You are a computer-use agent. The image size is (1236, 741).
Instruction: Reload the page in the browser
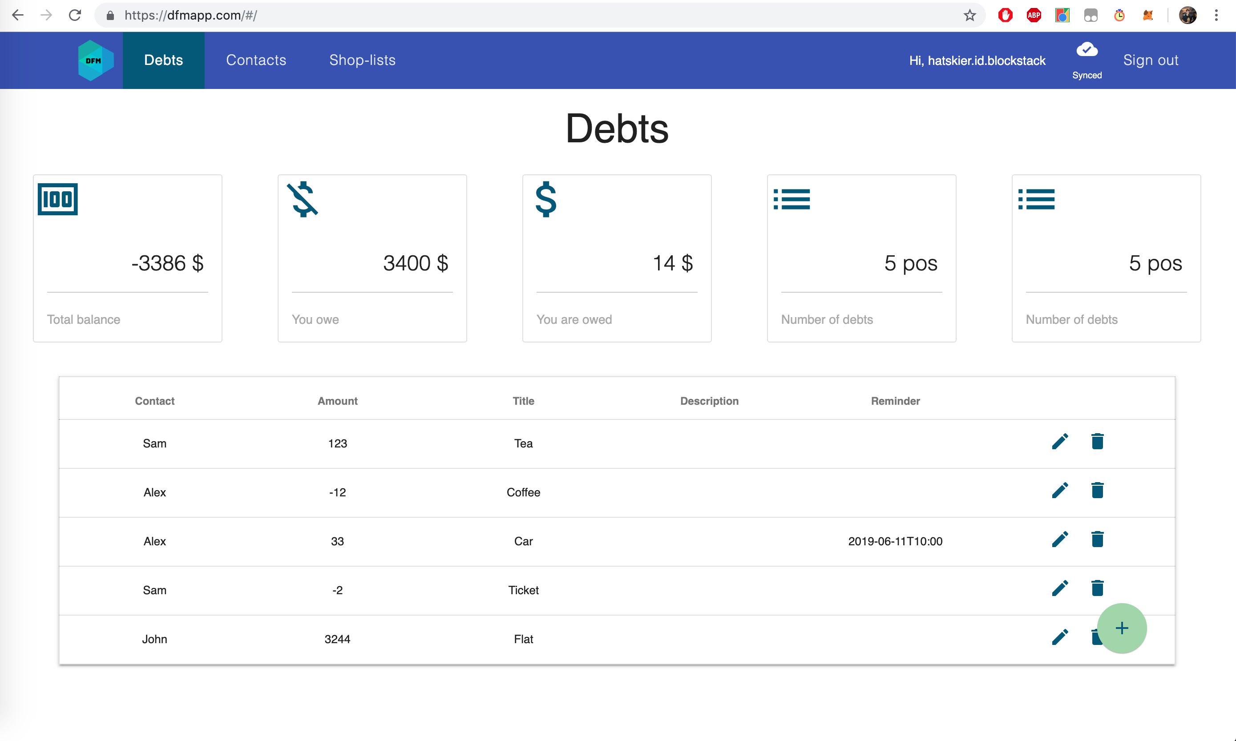tap(75, 16)
